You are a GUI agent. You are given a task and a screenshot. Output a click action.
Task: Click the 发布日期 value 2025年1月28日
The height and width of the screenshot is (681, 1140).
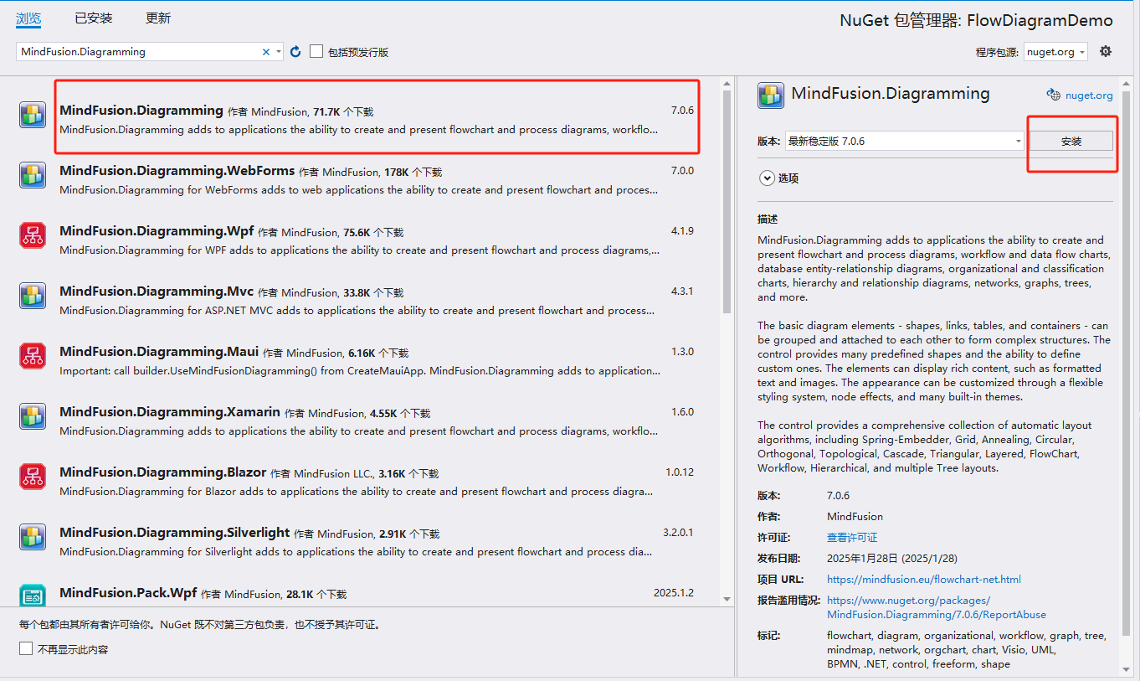pos(891,559)
